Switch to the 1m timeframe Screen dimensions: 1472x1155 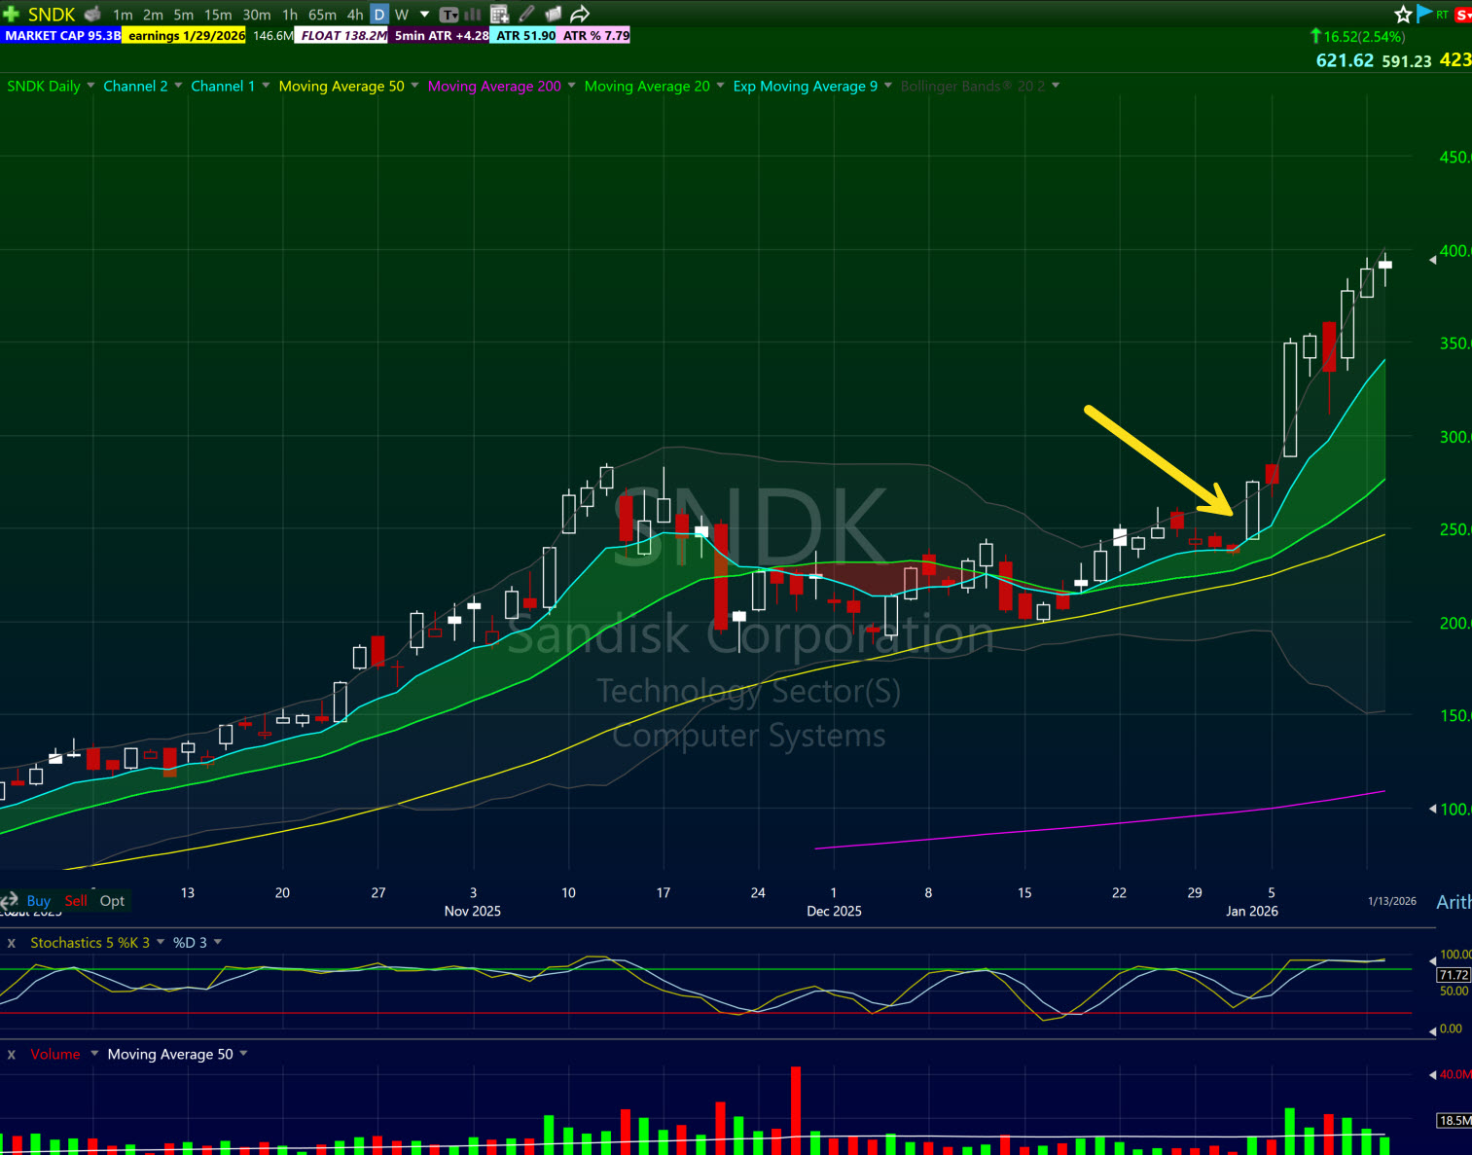point(123,15)
